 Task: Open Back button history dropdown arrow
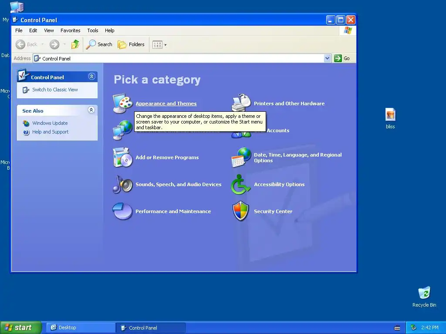point(43,44)
